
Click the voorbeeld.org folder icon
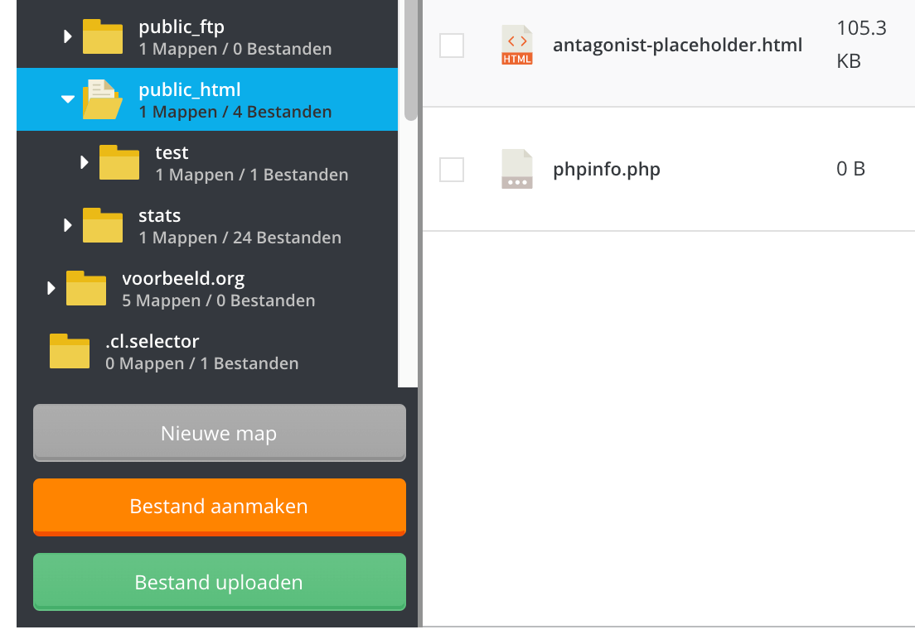point(85,286)
